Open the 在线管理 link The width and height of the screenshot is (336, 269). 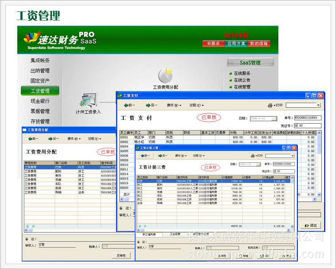tap(242, 87)
